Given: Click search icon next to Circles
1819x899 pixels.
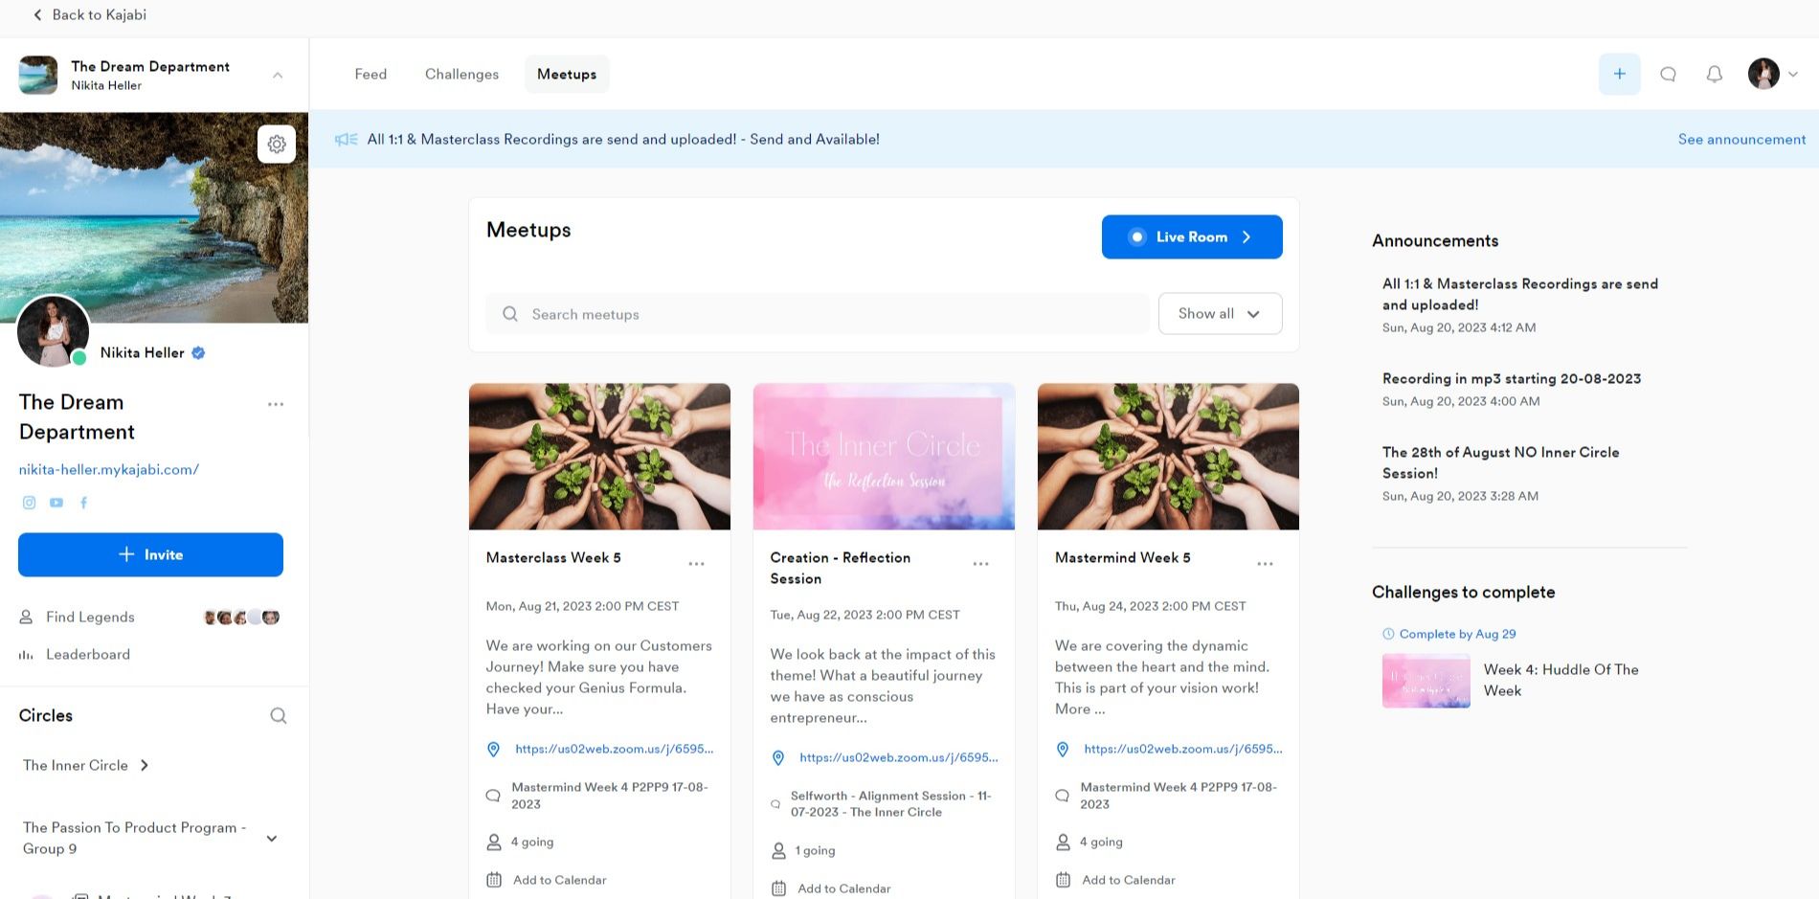Looking at the screenshot, I should click(x=278, y=715).
